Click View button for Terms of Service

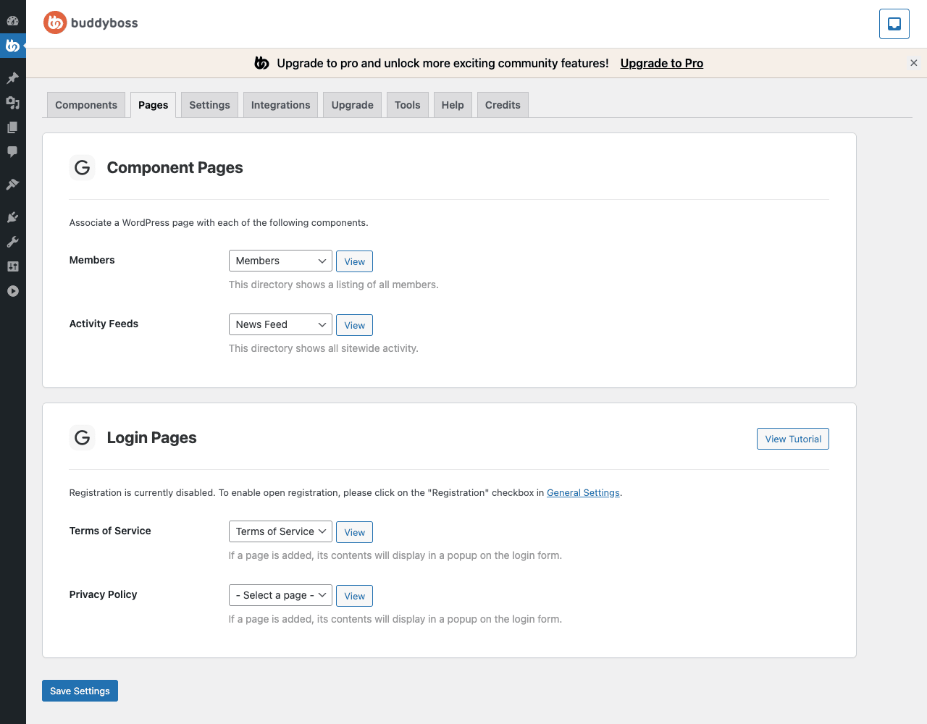tap(355, 532)
